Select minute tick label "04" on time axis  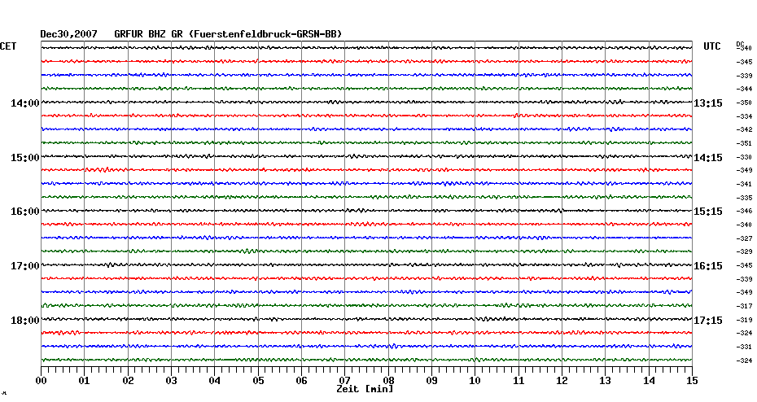click(x=215, y=381)
